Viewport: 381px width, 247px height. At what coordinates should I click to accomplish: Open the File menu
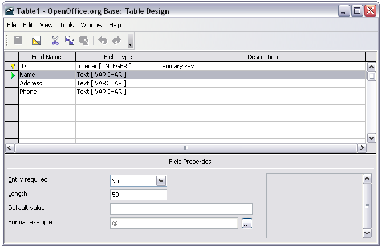[11, 25]
